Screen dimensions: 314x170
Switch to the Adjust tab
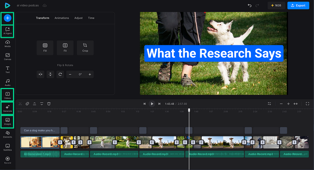(78, 18)
